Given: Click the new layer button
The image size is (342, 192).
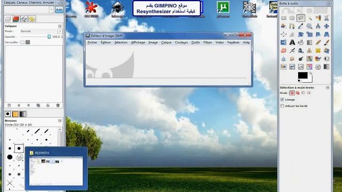Looking at the screenshot, I should (9, 106).
